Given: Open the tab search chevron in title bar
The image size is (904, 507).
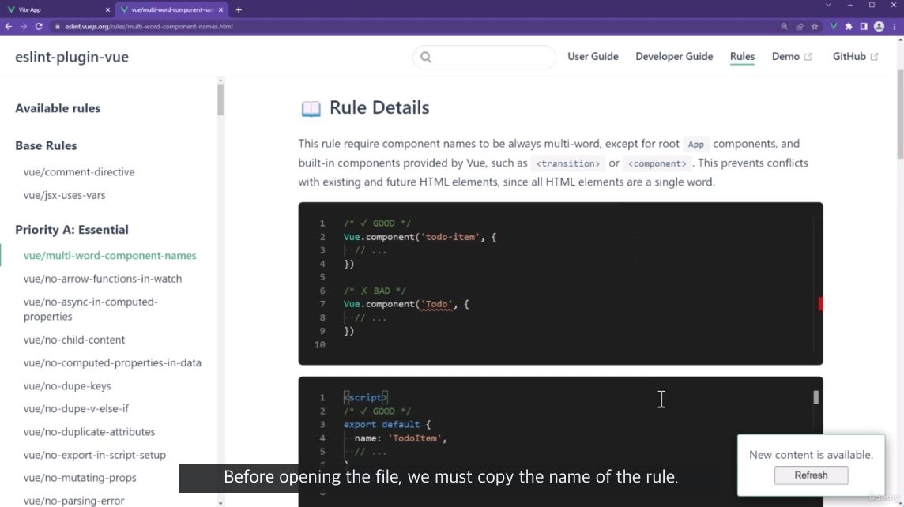Looking at the screenshot, I should 828,6.
